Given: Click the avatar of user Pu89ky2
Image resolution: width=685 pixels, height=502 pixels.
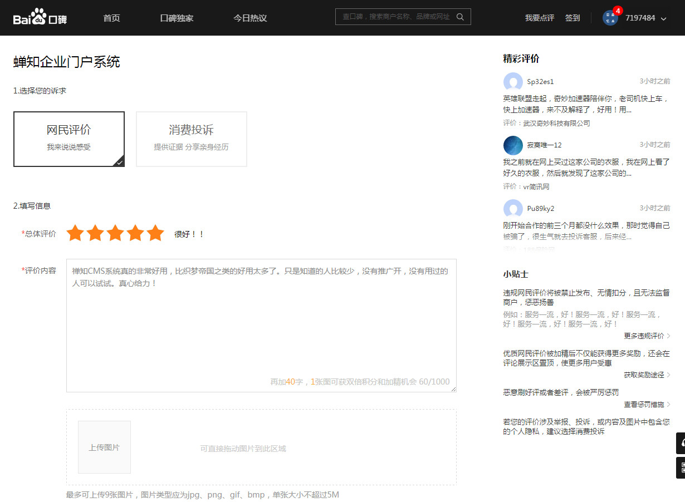Looking at the screenshot, I should coord(513,209).
